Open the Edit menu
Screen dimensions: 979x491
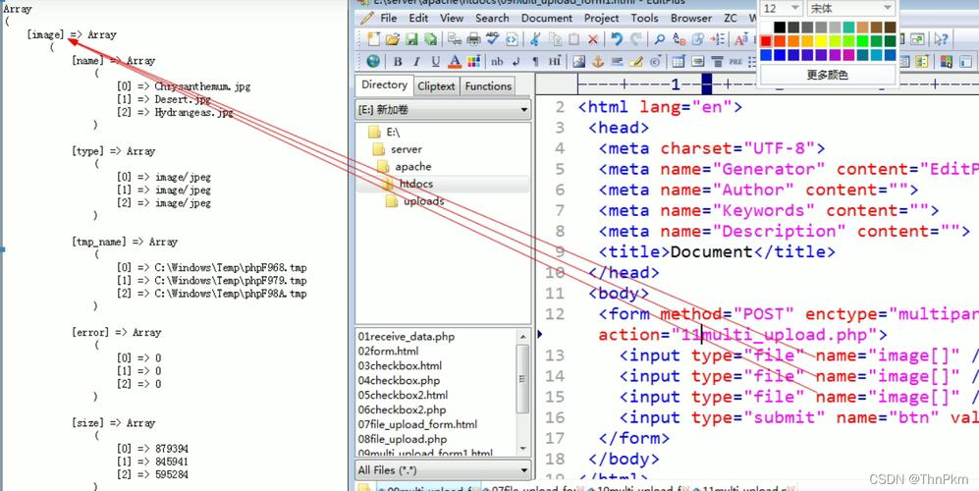tap(418, 18)
